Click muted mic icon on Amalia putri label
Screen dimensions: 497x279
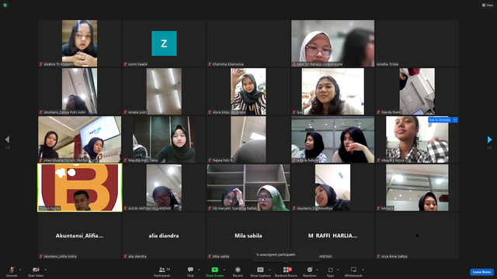pos(125,112)
